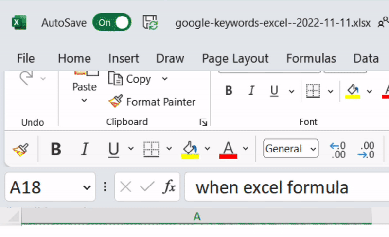The height and width of the screenshot is (237, 389).
Task: Select column A header
Action: [197, 217]
